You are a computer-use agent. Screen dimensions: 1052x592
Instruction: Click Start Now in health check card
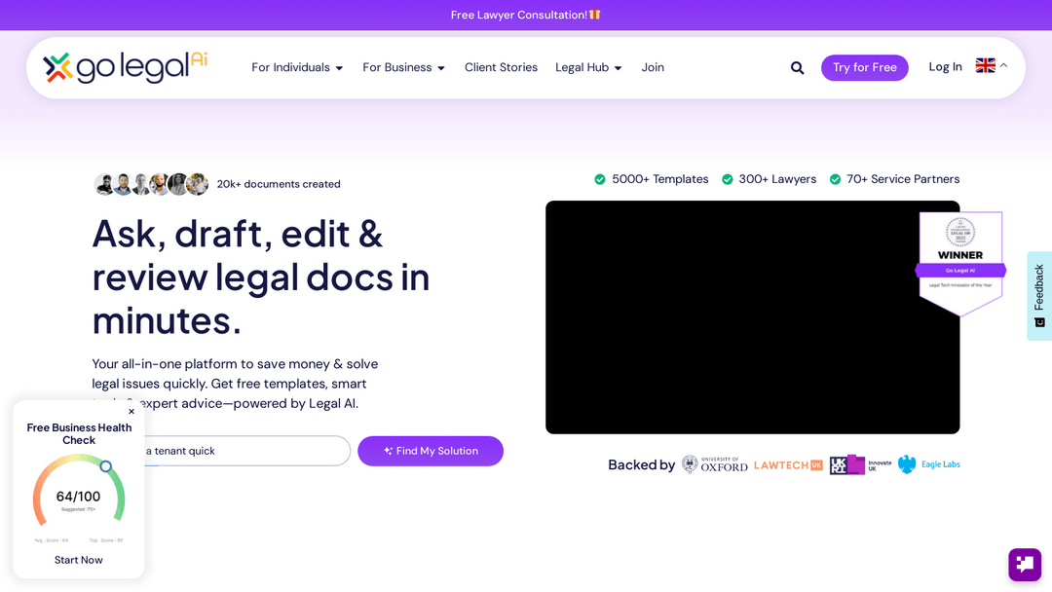pos(79,560)
